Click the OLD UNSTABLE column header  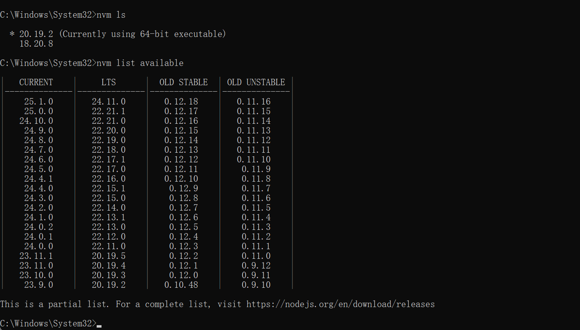(256, 82)
